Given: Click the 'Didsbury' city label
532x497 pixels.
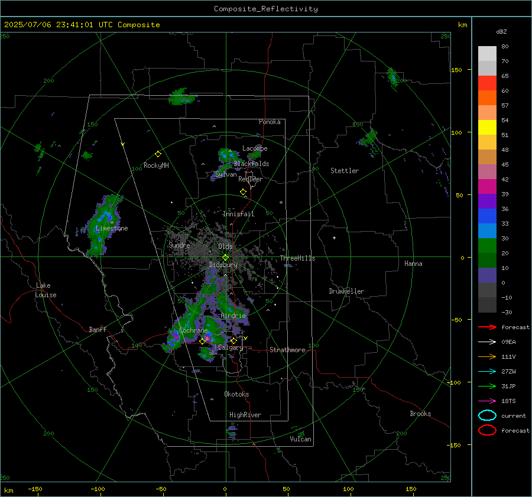Looking at the screenshot, I should [x=223, y=265].
